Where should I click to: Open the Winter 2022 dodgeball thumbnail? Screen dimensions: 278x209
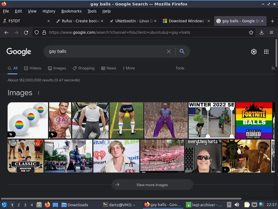point(212,120)
